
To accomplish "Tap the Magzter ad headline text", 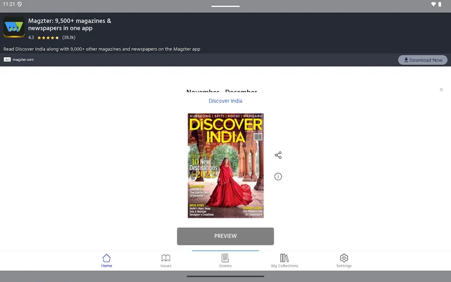I will [x=70, y=25].
